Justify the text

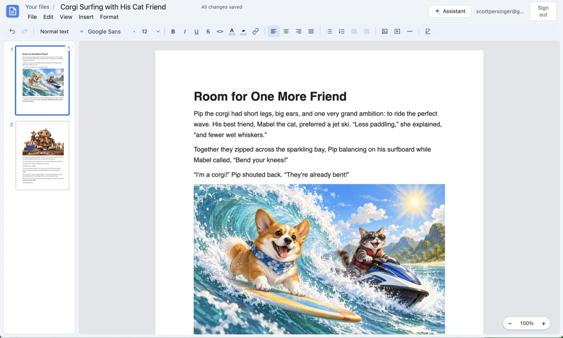(311, 31)
